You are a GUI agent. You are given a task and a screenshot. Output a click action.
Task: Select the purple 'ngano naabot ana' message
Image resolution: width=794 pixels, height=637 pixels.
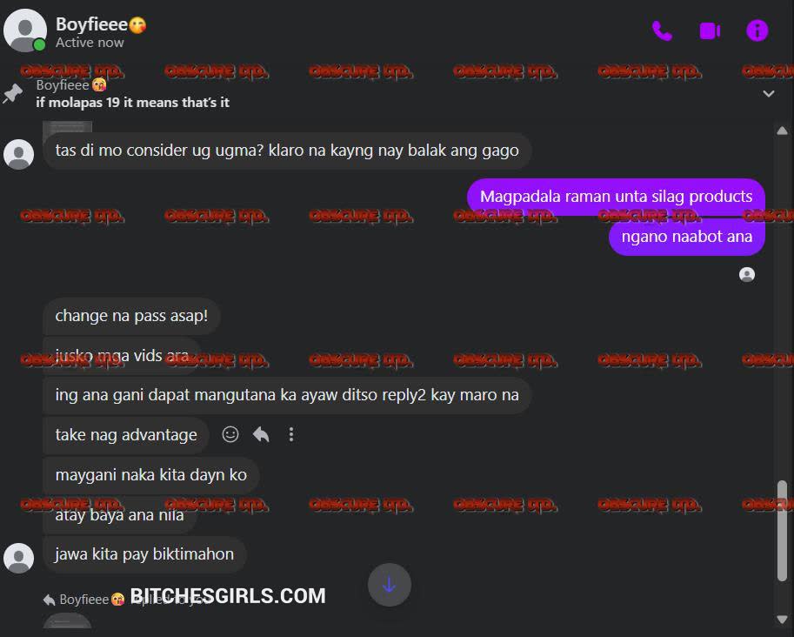click(x=687, y=237)
